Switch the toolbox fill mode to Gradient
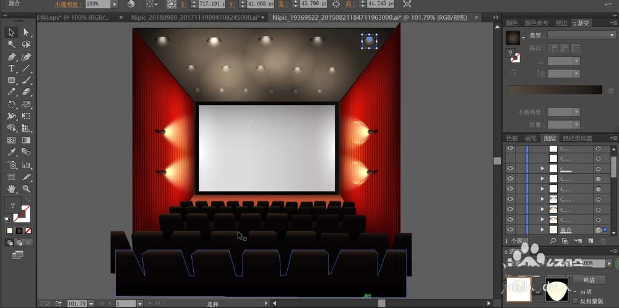Viewport: 619px width, 308px height. click(19, 231)
